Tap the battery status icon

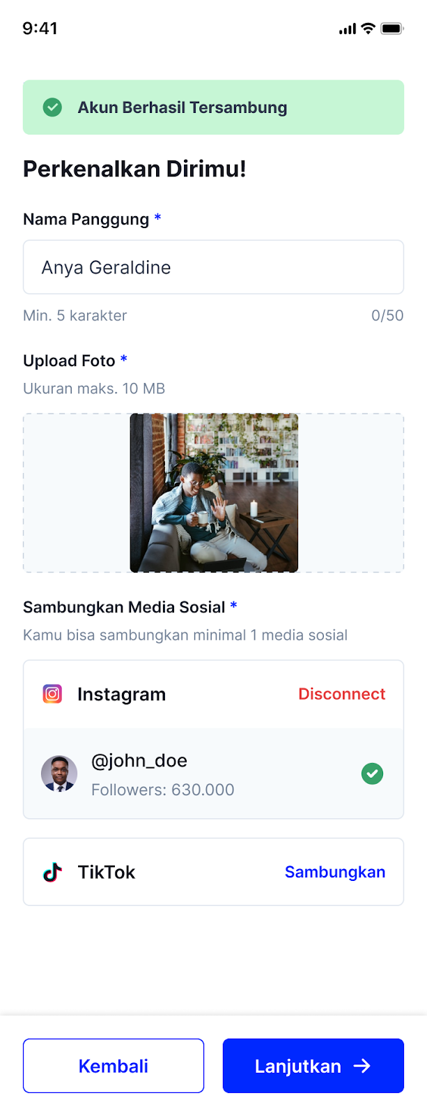[391, 29]
